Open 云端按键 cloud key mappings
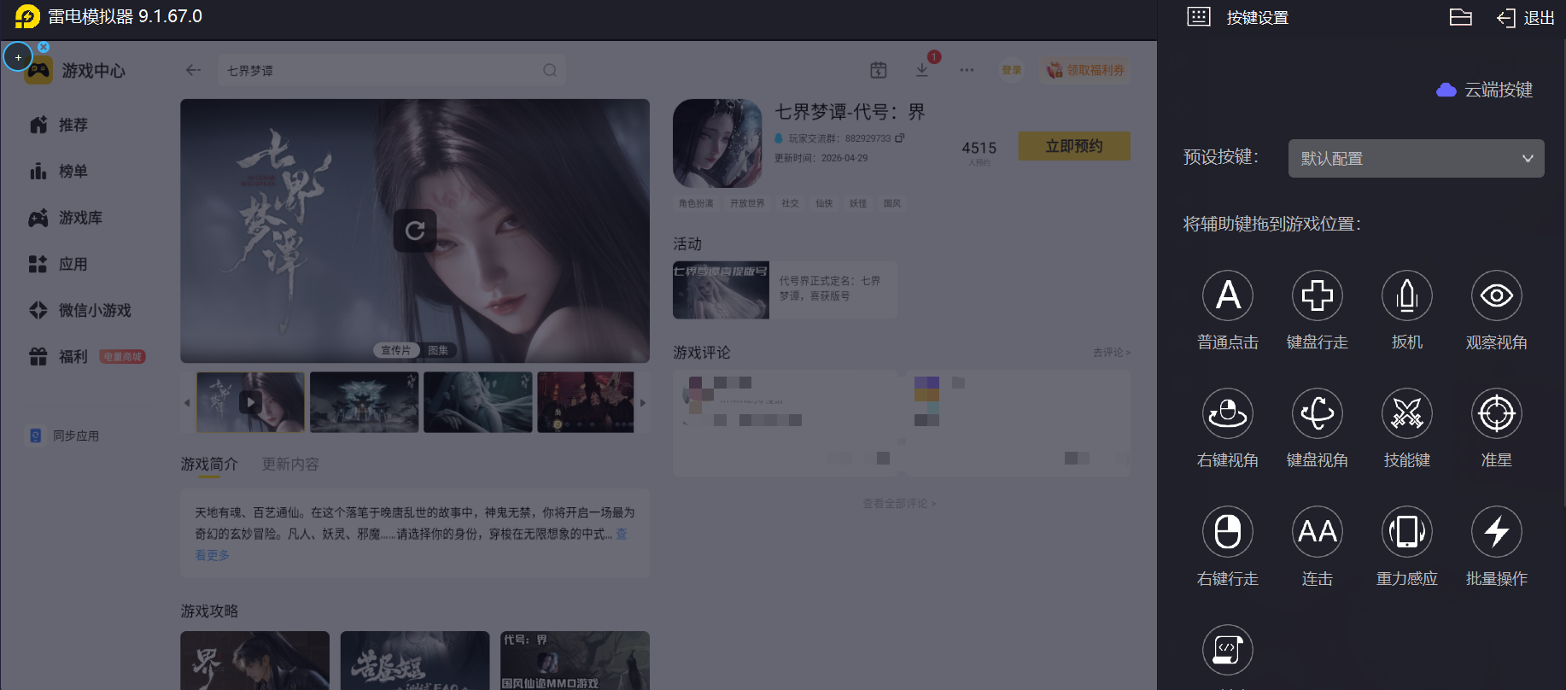Screen dimensions: 1566x690 (x=1484, y=90)
